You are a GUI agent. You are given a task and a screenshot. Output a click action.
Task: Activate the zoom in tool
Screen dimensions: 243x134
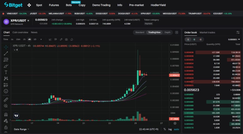click(6, 106)
